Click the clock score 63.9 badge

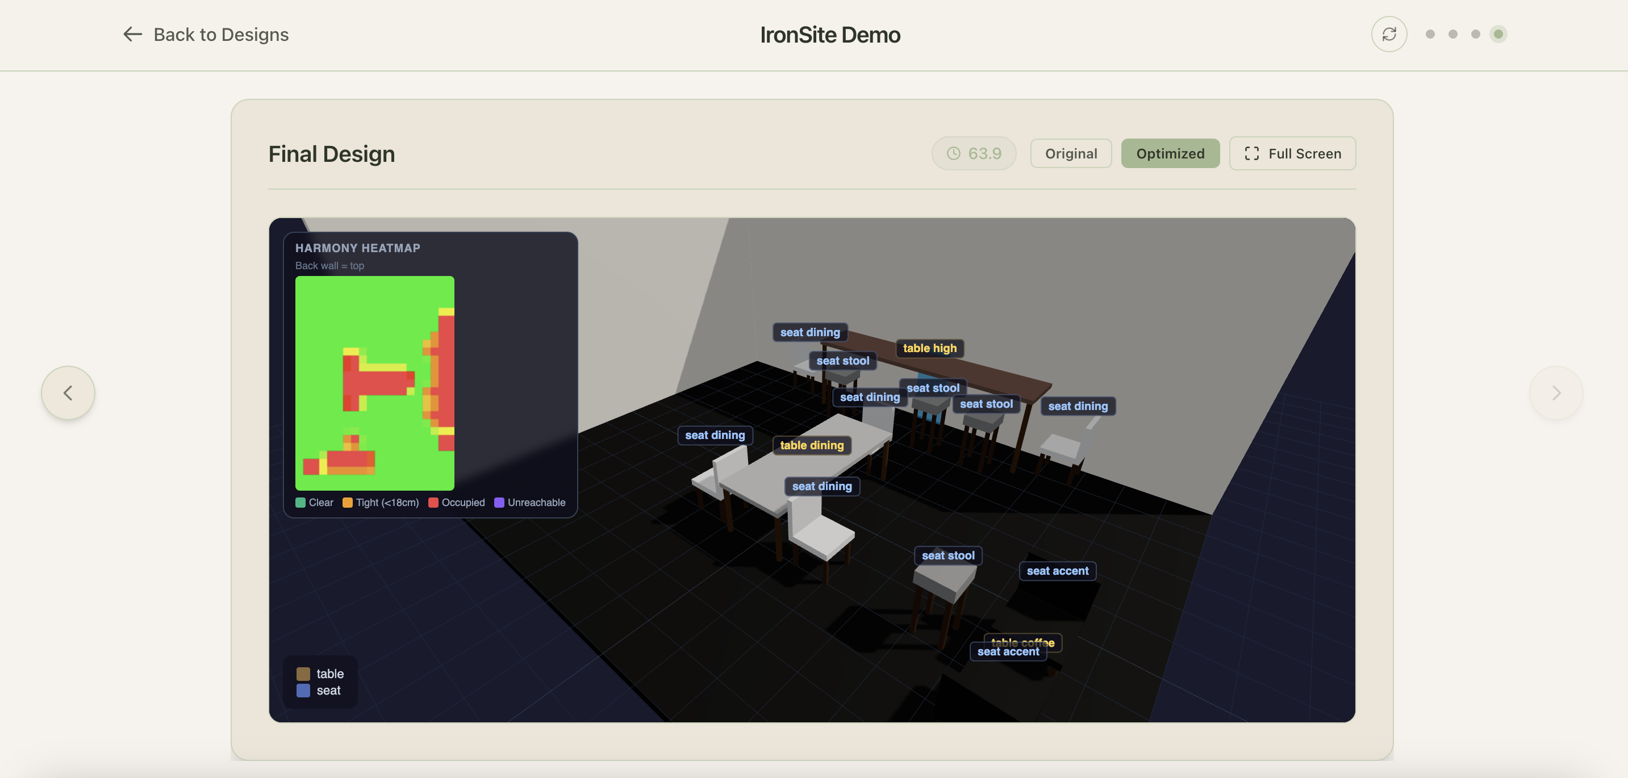(x=973, y=153)
